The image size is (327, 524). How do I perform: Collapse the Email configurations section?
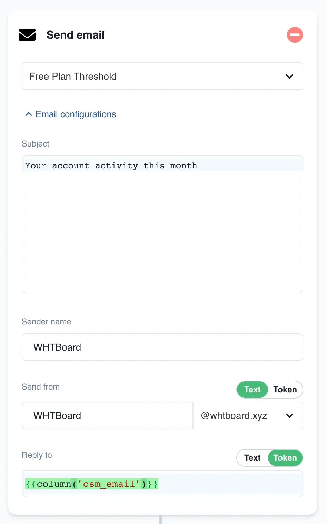[x=76, y=114]
